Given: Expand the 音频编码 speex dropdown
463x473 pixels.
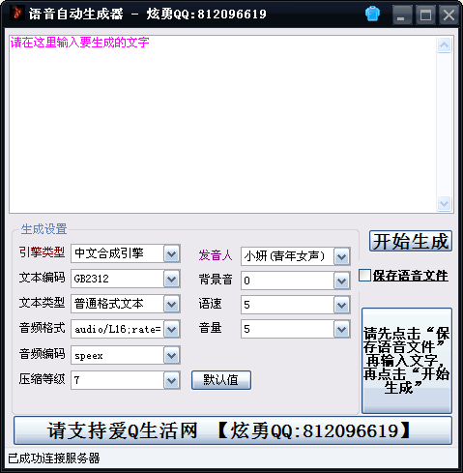Looking at the screenshot, I should (171, 356).
